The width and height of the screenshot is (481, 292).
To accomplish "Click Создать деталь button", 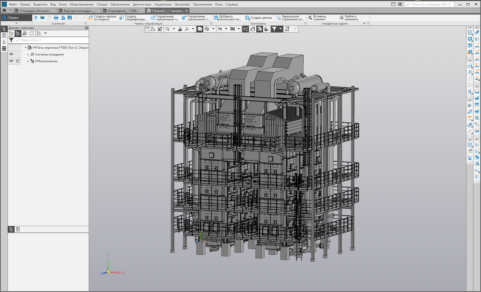I will point(258,18).
